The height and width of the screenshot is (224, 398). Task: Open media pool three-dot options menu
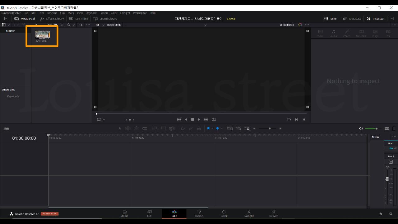(88, 25)
